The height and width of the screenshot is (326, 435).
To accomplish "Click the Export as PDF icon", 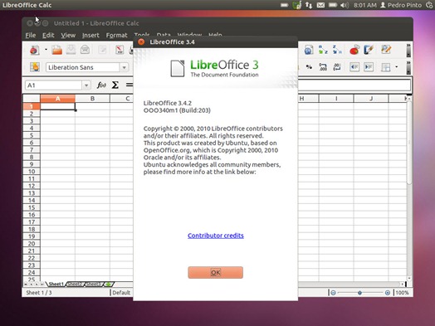I will tap(120, 50).
